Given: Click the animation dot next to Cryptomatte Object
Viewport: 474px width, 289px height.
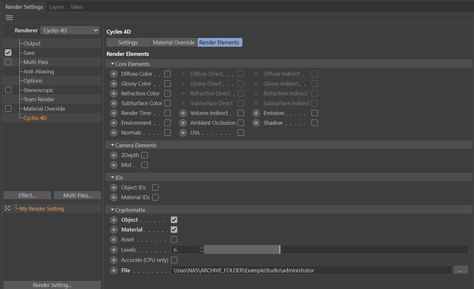Looking at the screenshot, I should coord(114,220).
